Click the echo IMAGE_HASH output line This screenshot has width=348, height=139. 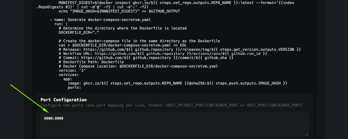[119, 11]
